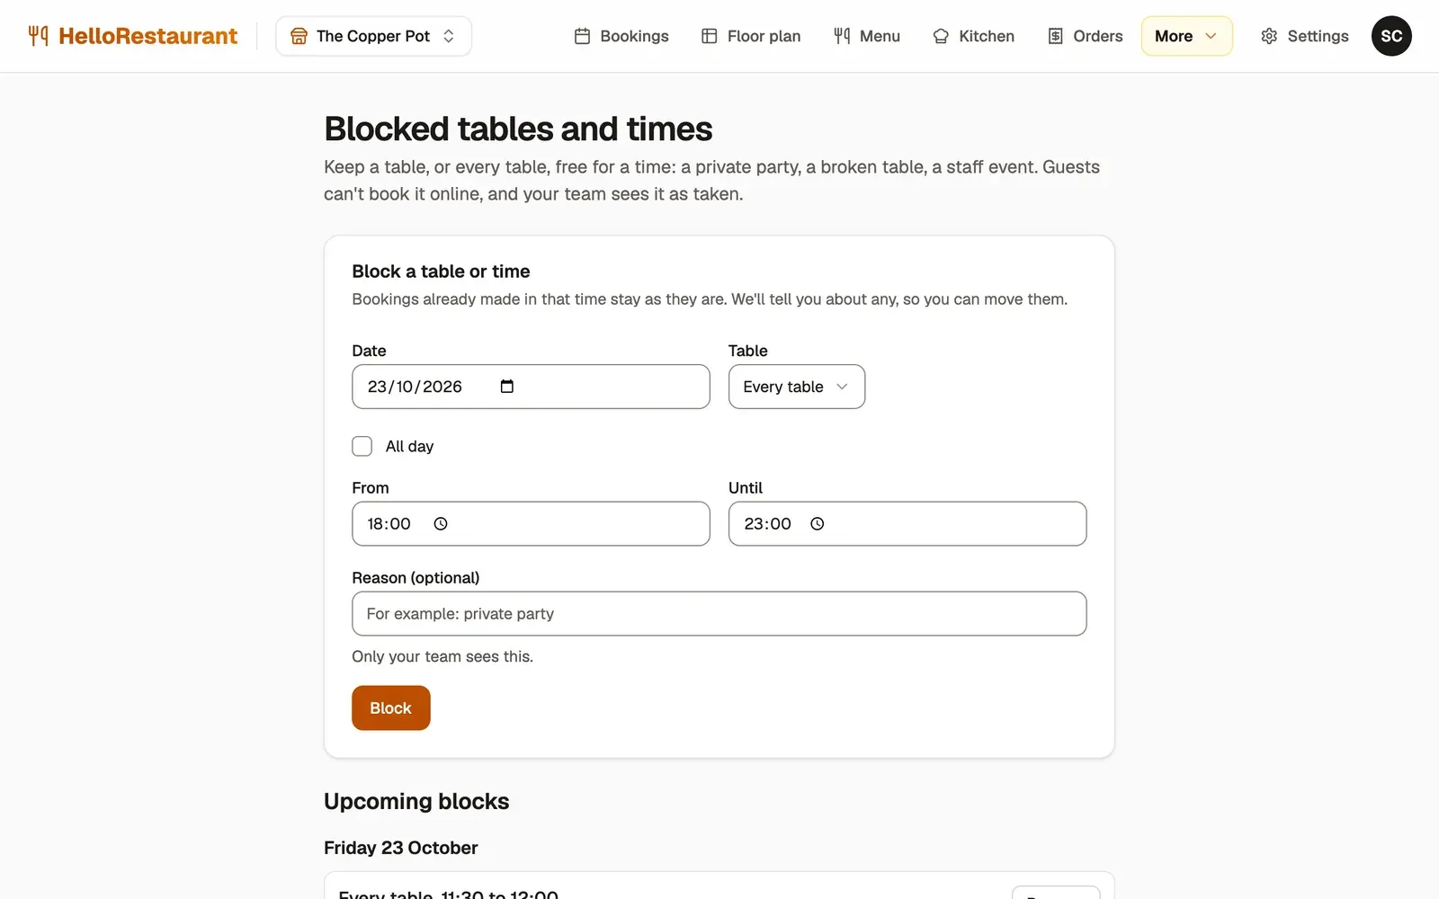Click the All day label text
1439x899 pixels.
coord(409,447)
